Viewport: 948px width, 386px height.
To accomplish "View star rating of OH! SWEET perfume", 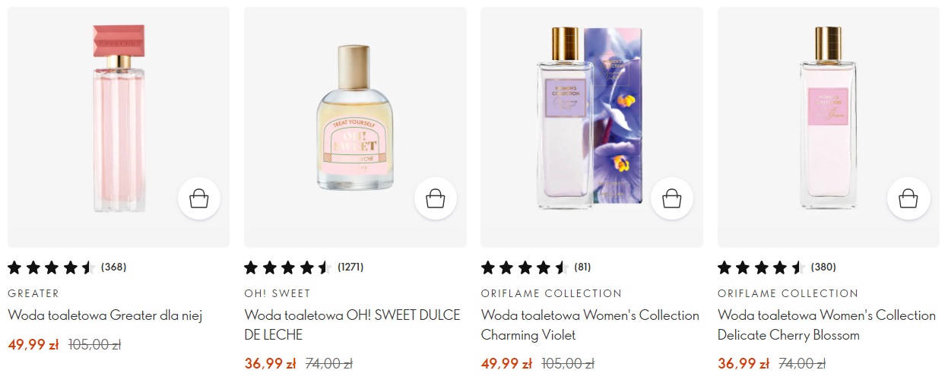I will click(x=287, y=267).
